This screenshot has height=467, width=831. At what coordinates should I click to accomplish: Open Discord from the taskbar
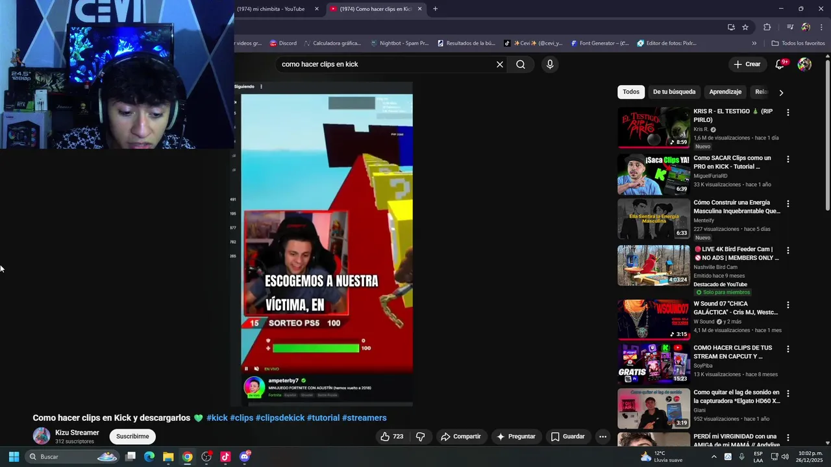pyautogui.click(x=245, y=457)
